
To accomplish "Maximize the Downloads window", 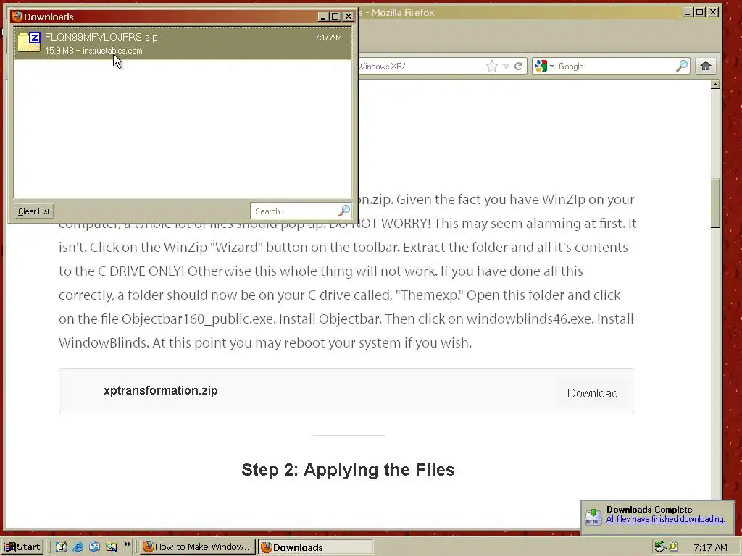I will 335,17.
